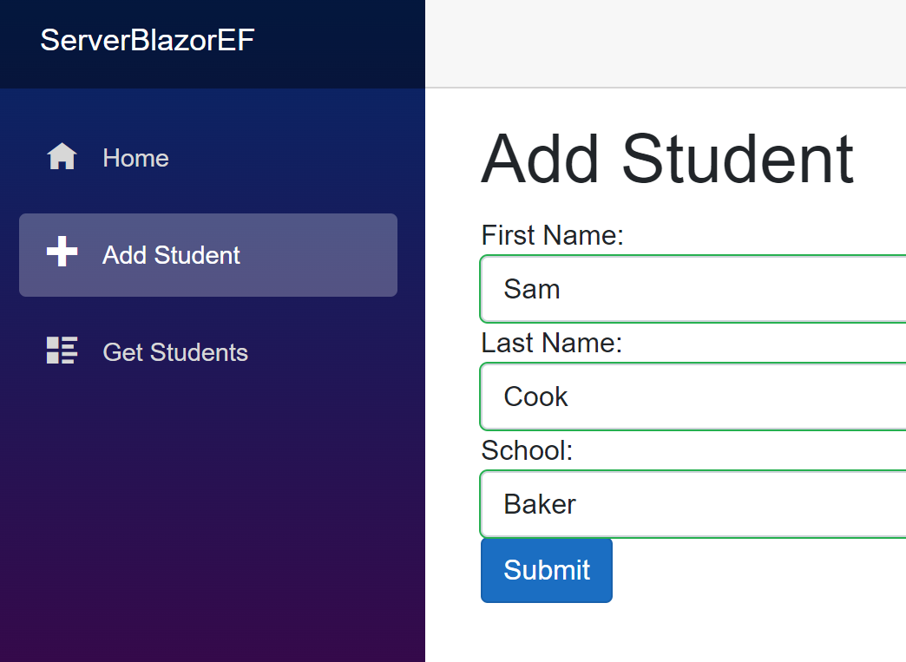Viewport: 906px width, 662px height.
Task: Click the "Last Name:" label text
Action: click(x=552, y=343)
